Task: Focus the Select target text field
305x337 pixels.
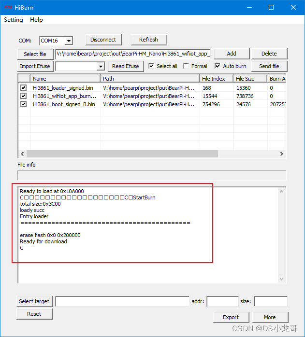Action: tap(122, 301)
